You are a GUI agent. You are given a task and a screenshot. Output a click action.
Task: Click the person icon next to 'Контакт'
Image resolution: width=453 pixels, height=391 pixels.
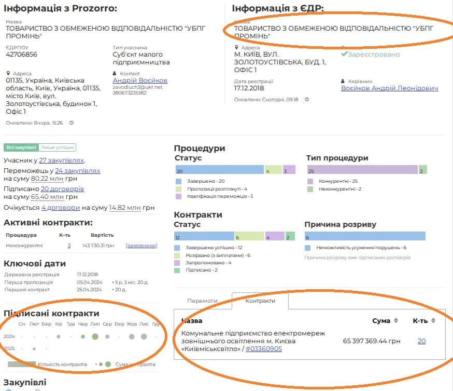[x=115, y=74]
